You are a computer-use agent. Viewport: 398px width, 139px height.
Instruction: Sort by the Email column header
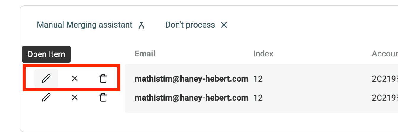pos(145,54)
